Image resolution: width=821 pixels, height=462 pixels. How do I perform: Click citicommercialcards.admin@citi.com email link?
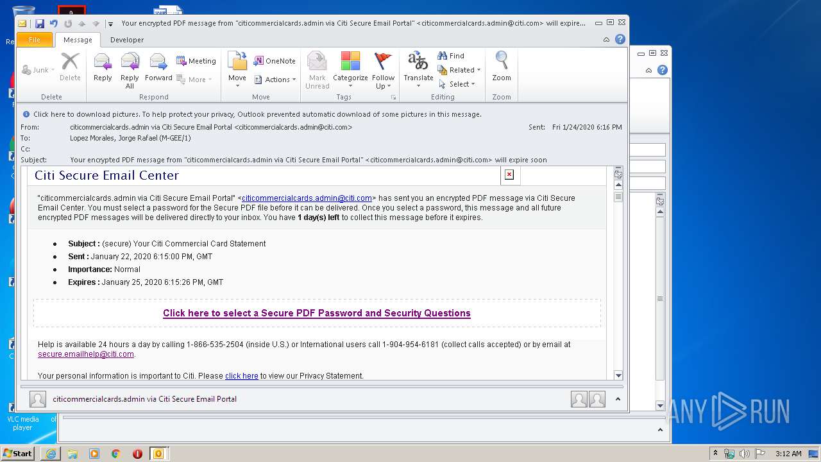(307, 198)
